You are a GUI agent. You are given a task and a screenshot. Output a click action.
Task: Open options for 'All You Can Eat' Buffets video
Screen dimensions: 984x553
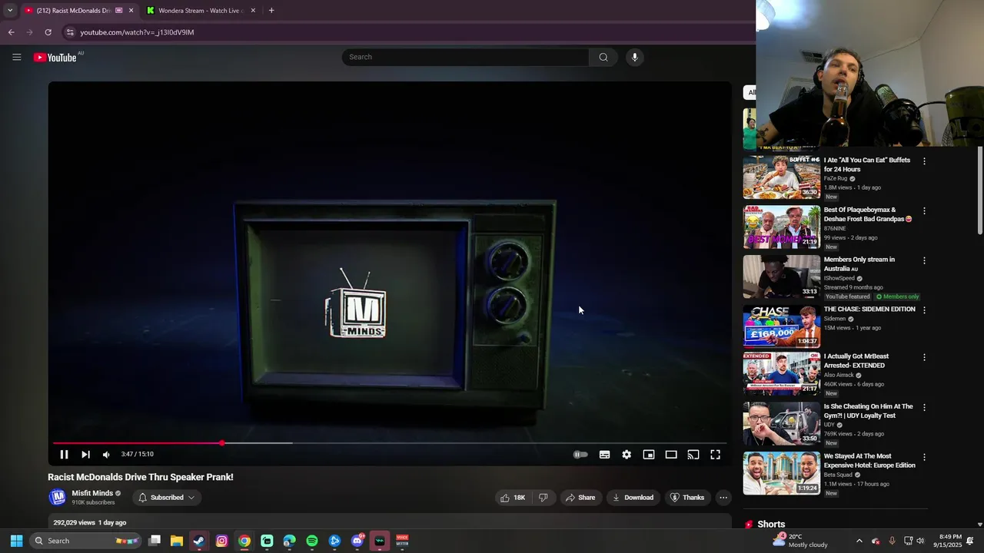(924, 161)
